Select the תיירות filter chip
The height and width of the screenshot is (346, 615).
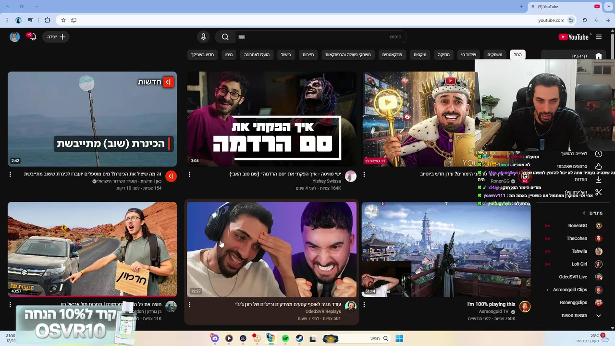(x=308, y=55)
